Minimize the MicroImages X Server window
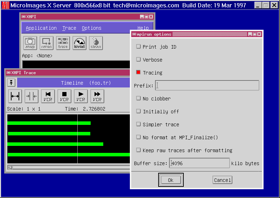 click(x=258, y=5)
